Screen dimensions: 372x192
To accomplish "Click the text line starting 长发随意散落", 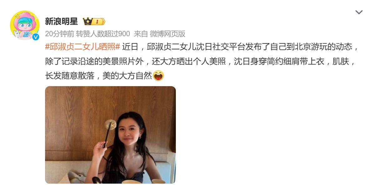I will tap(99, 76).
